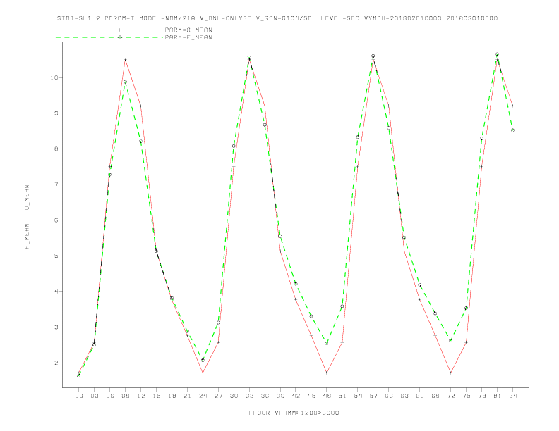The image size is (559, 431).
Task: Select the O_MEAN plus data point at hour 24
Action: [203, 373]
